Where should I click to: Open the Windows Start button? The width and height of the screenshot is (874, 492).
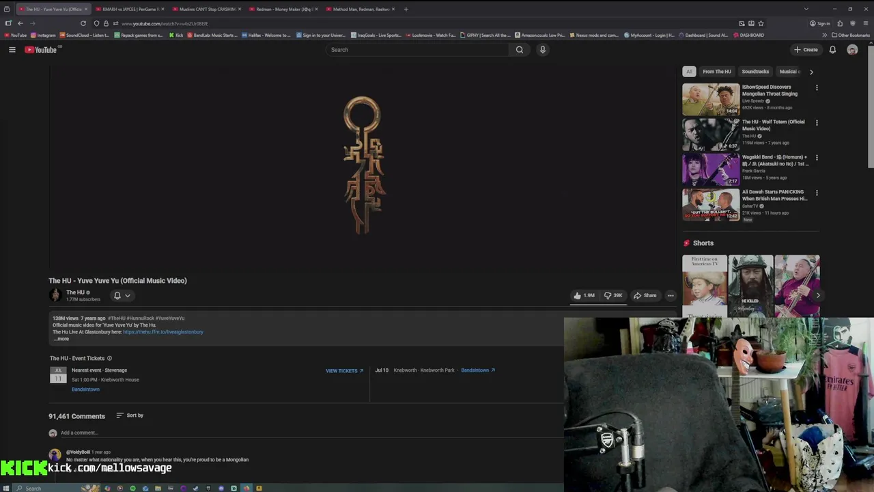click(x=5, y=488)
